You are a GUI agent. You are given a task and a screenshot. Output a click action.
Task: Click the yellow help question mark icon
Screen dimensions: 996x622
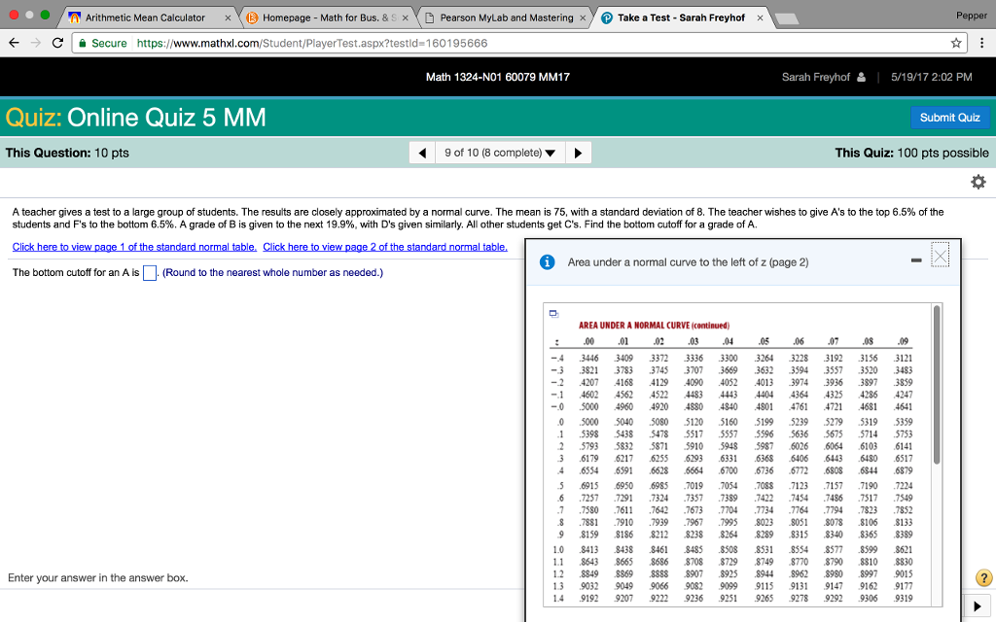point(984,578)
